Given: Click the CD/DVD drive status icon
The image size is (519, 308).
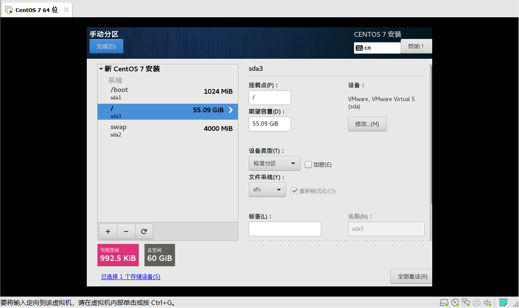Looking at the screenshot, I should (x=455, y=302).
